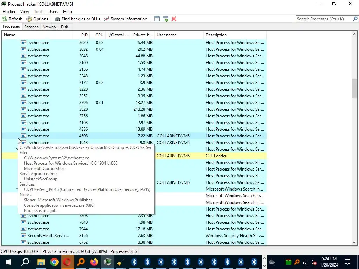Click the process list scroll down arrow
Viewport: 359px width, 269px height.
tap(354, 242)
